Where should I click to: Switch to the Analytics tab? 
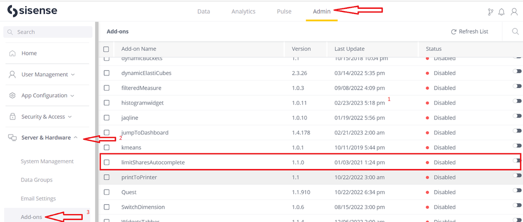coord(243,12)
